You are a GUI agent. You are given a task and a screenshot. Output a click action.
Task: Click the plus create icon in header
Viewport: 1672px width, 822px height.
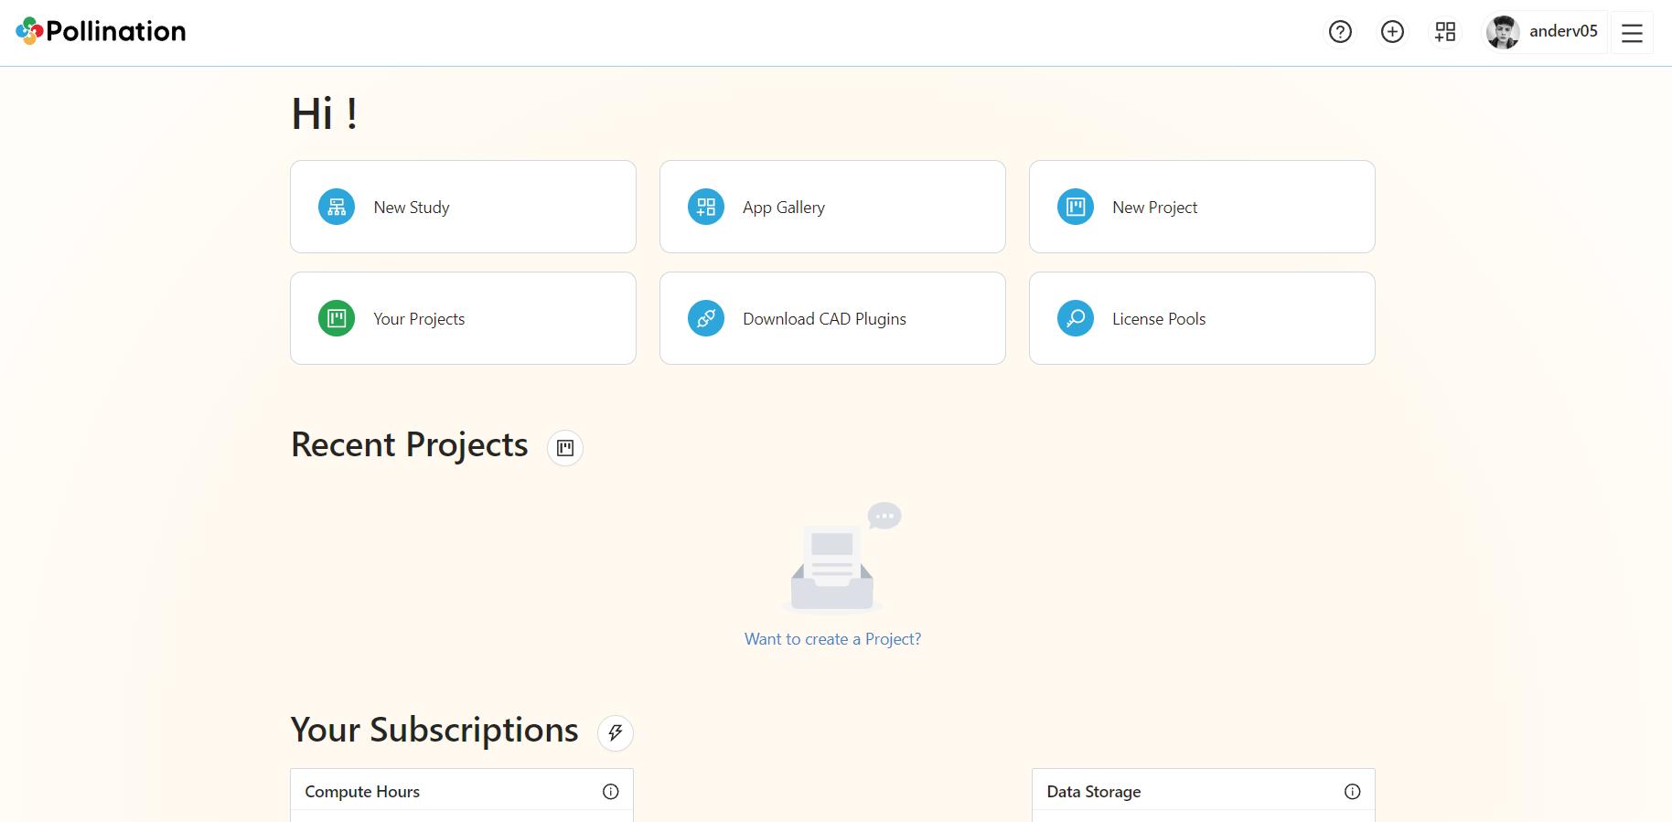point(1392,32)
